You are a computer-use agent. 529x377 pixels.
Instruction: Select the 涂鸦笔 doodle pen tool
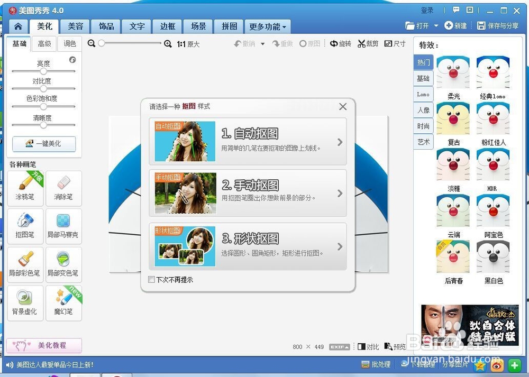click(x=25, y=188)
